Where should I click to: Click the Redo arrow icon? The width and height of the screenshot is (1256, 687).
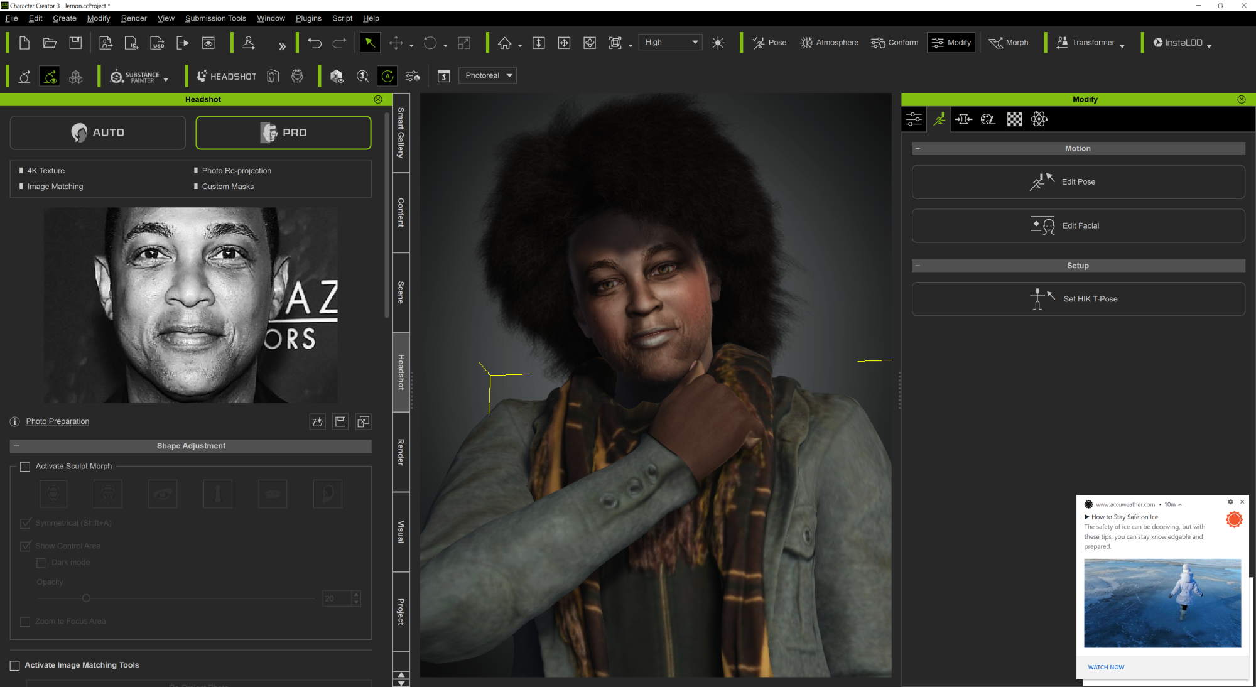click(x=339, y=43)
